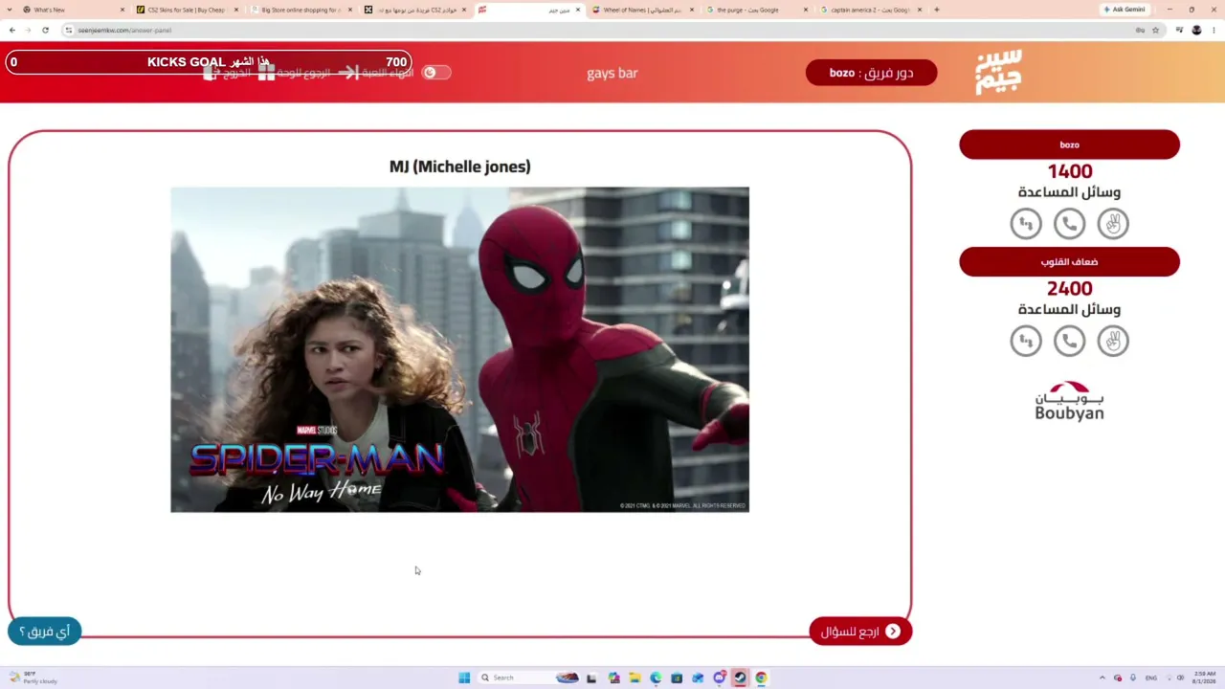Click the ضعاف القلوب score 2400
The width and height of the screenshot is (1225, 689).
coord(1069,289)
